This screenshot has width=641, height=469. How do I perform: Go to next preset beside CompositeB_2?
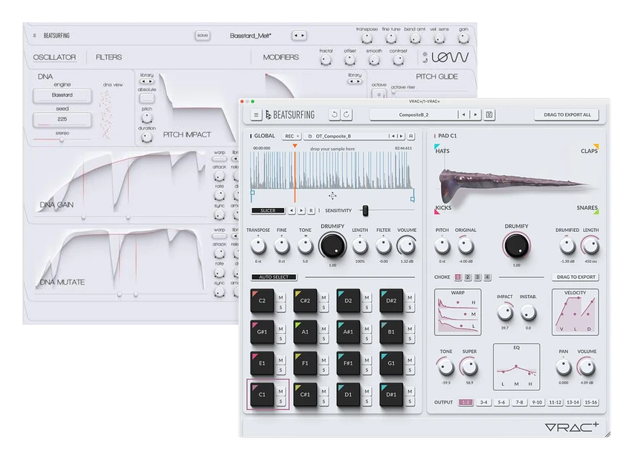pos(475,114)
